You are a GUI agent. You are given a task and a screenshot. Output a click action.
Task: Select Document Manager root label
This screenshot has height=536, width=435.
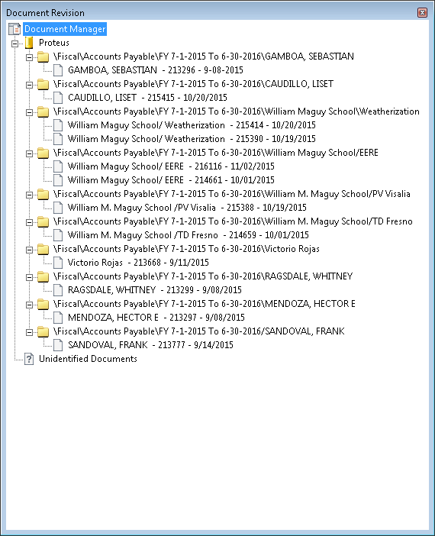point(65,29)
